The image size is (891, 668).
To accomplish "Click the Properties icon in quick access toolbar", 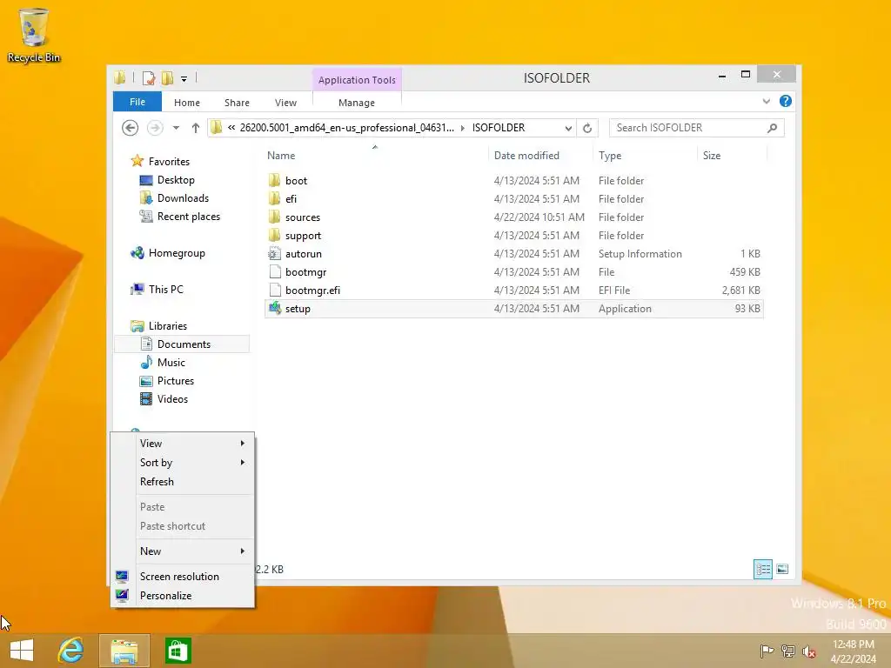I will (x=148, y=78).
